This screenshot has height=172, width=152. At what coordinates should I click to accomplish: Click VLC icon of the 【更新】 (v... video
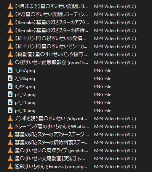[x=10, y=159]
